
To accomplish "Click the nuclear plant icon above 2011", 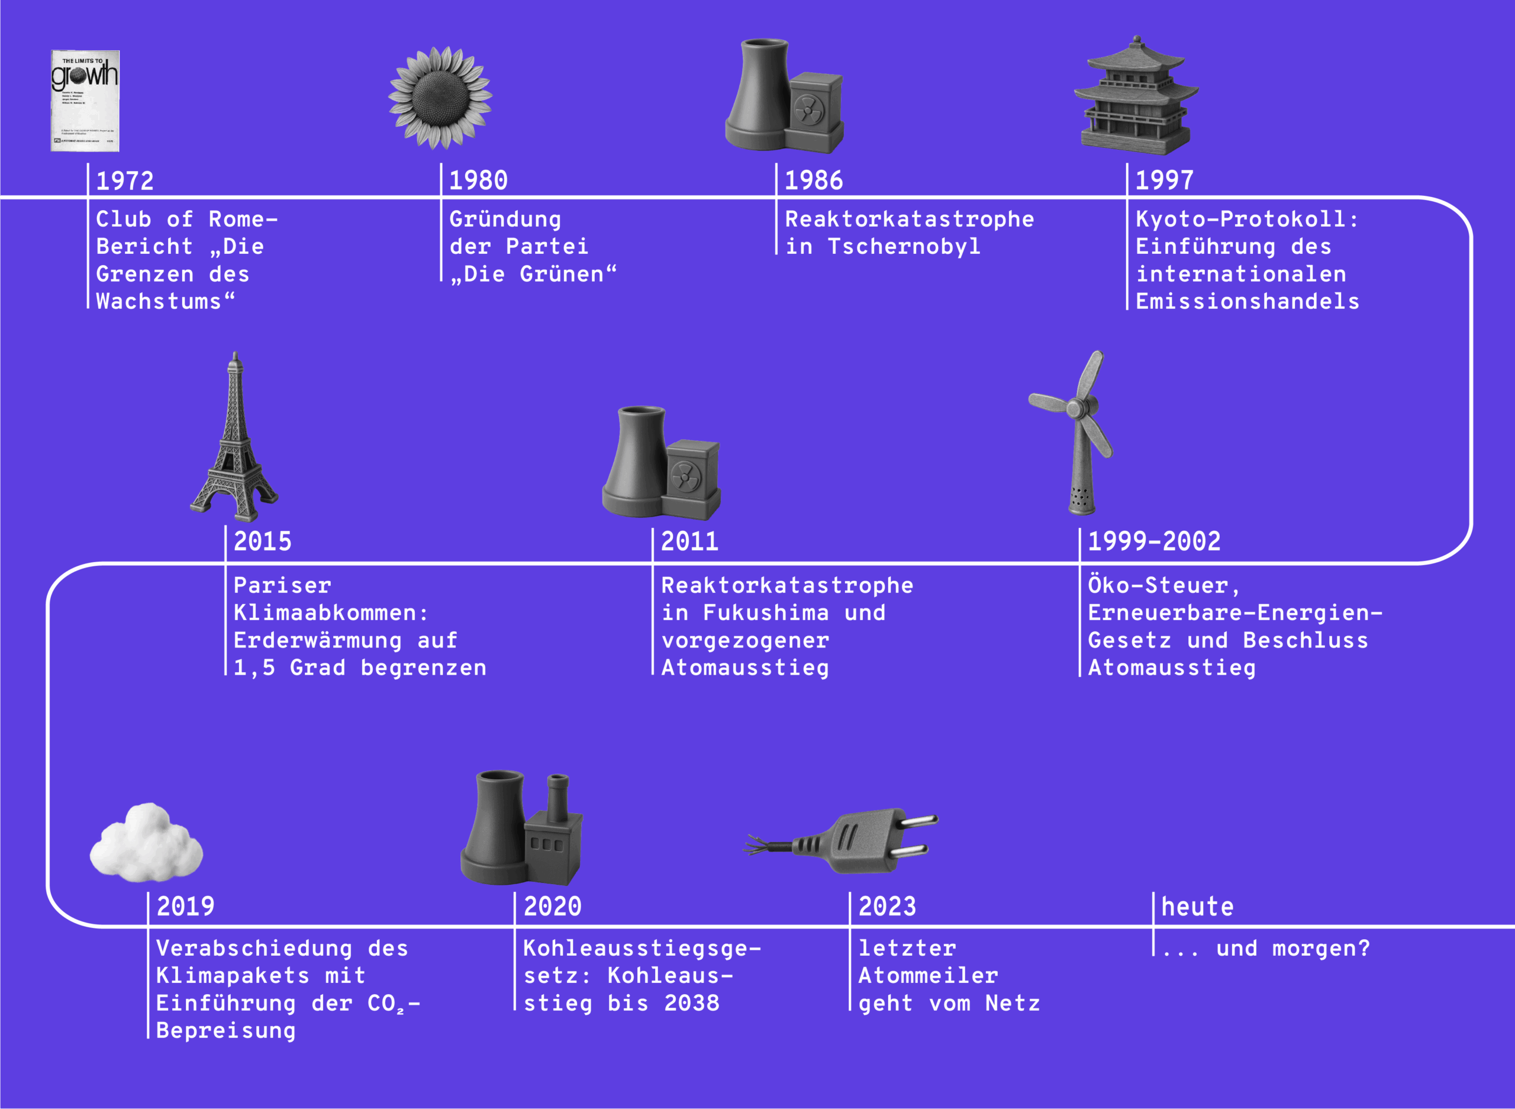I will [660, 463].
